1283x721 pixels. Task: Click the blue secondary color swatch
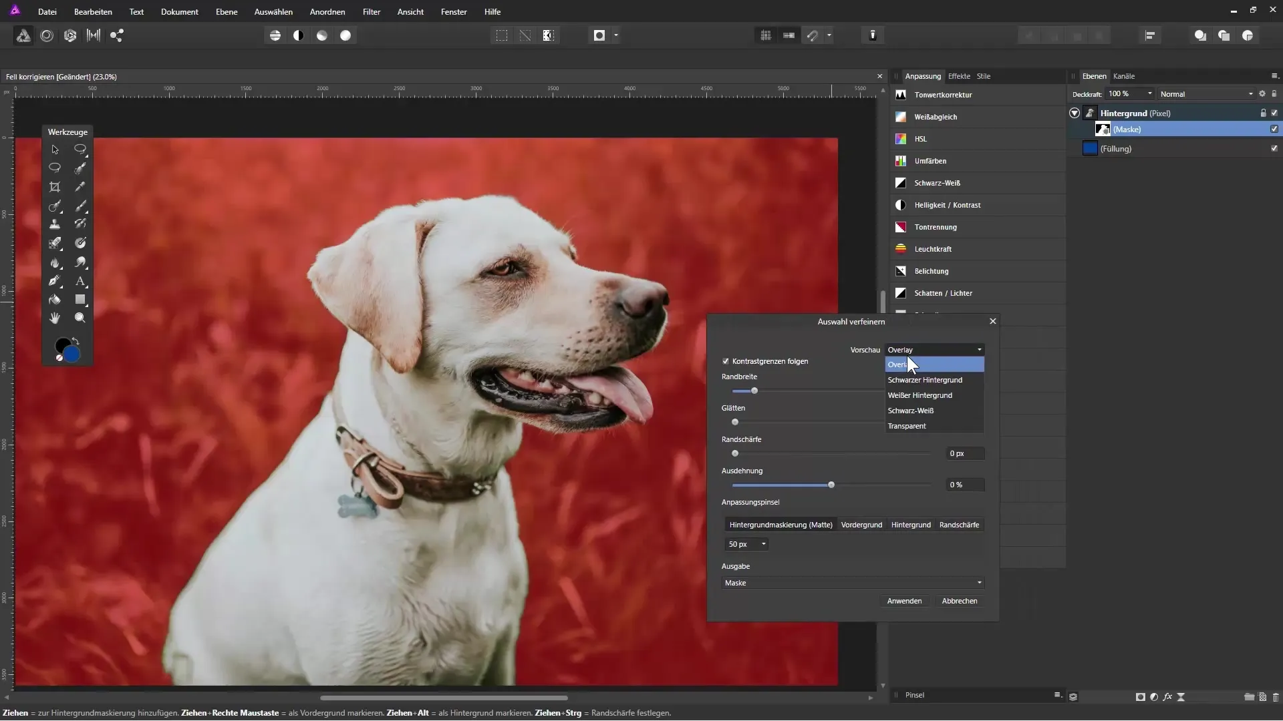(x=72, y=354)
